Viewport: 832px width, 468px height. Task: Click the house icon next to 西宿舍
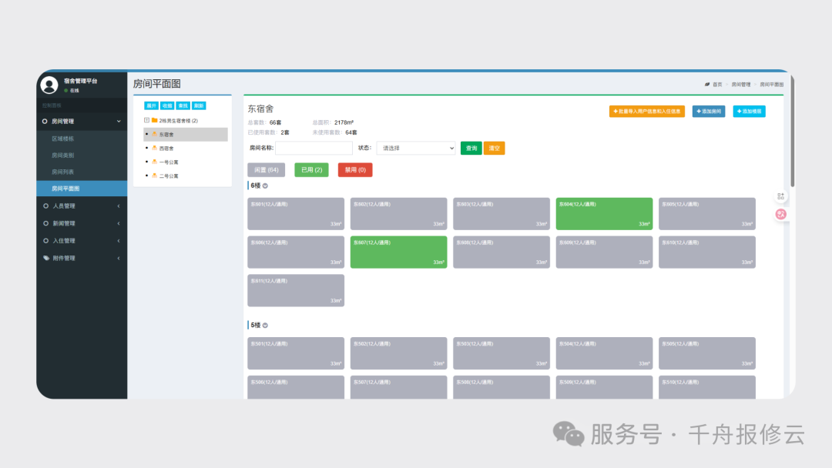point(154,149)
